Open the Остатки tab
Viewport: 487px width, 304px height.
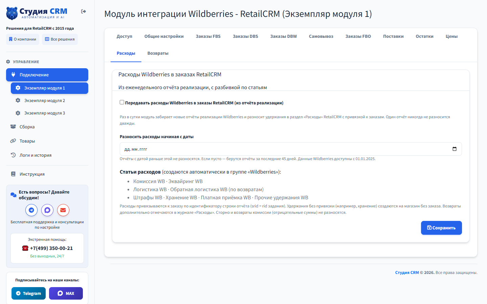pos(425,36)
